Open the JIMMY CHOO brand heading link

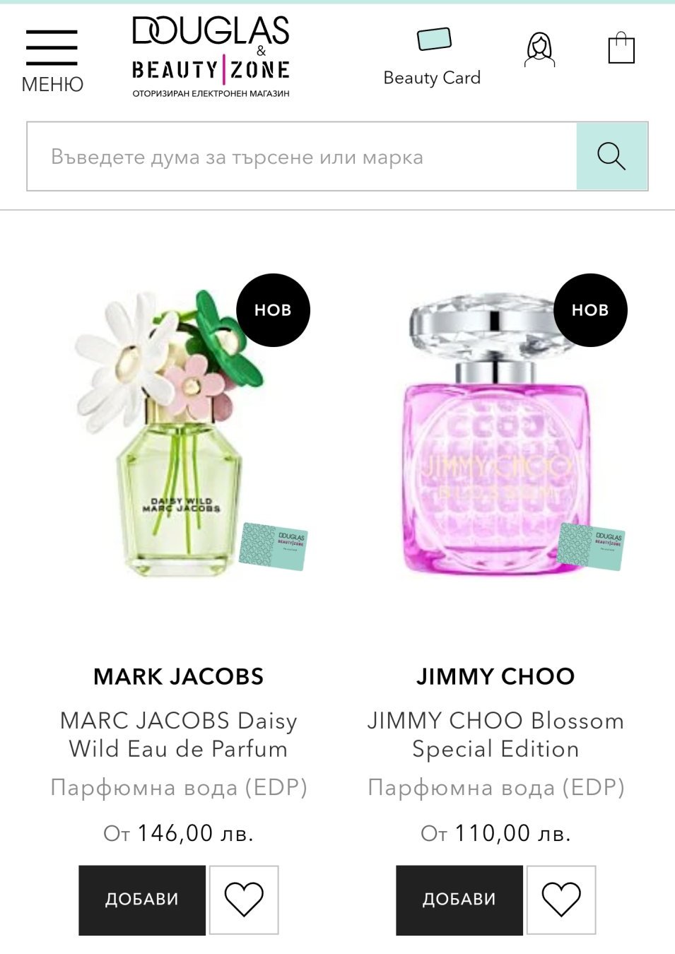click(495, 676)
